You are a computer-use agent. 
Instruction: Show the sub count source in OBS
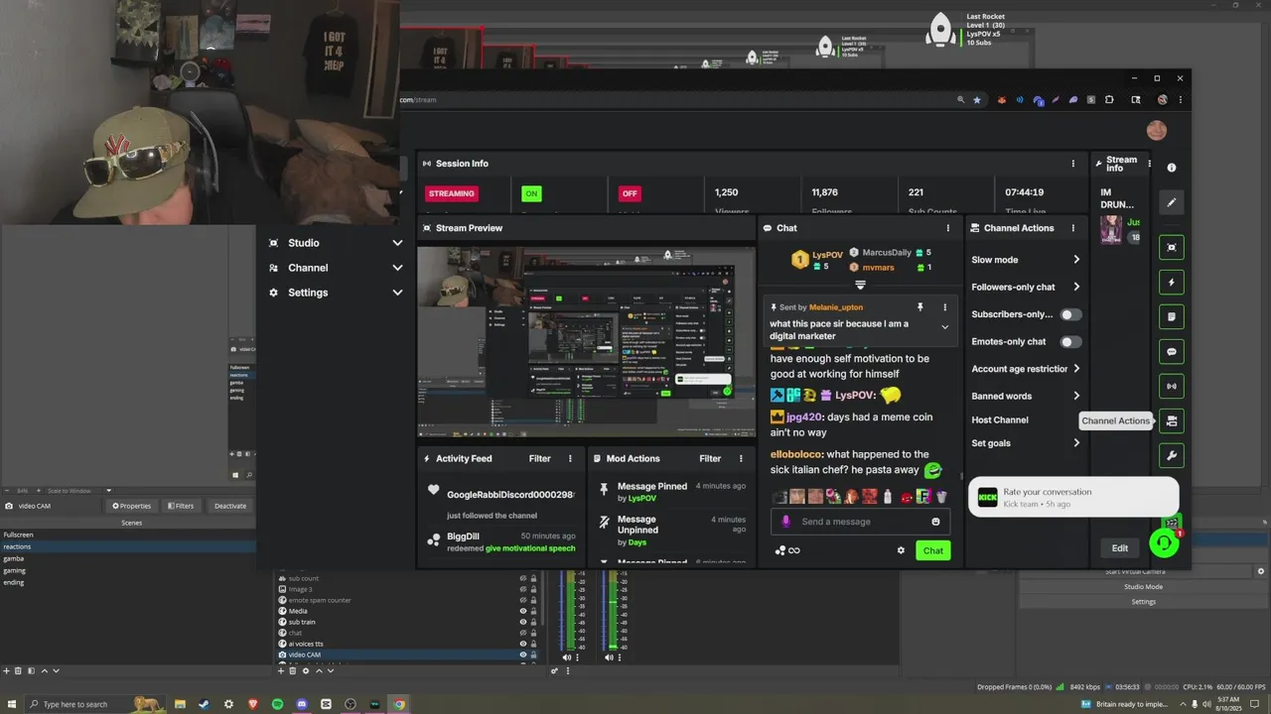[x=523, y=578]
